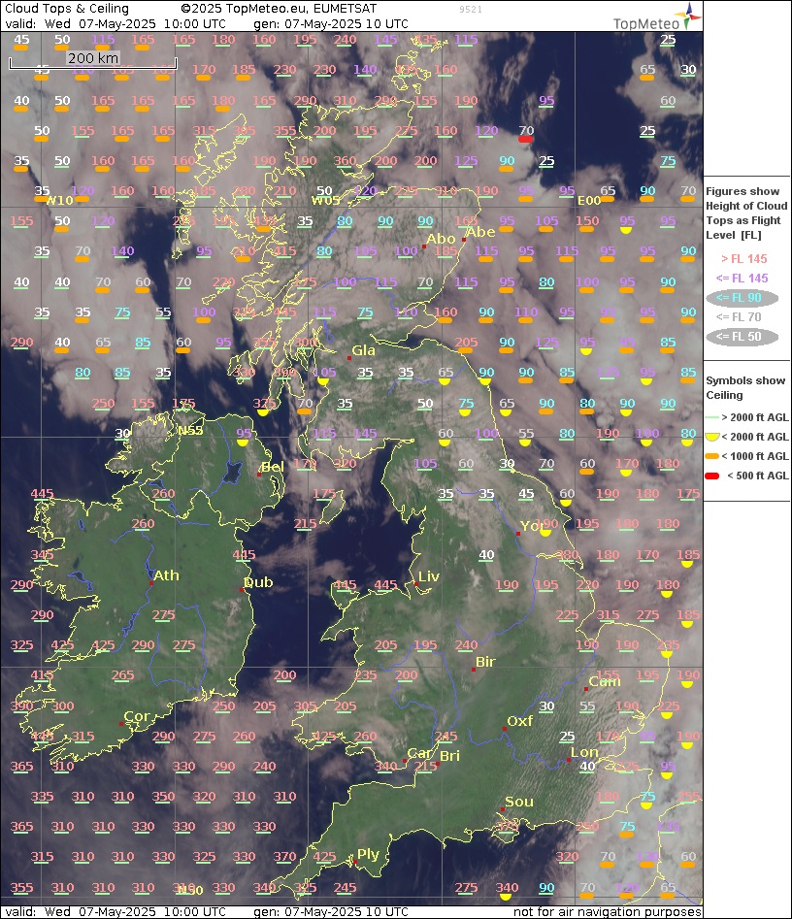Click the Bel city label
The height and width of the screenshot is (919, 792).
(273, 467)
